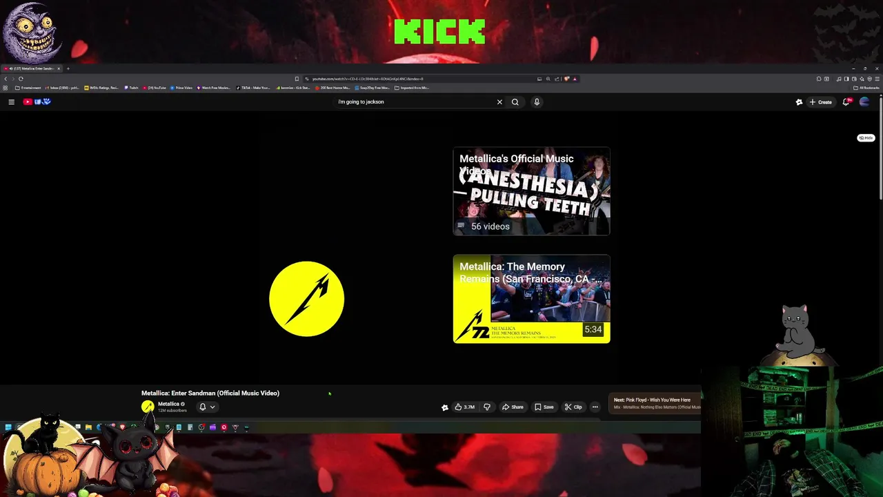Image resolution: width=883 pixels, height=497 pixels.
Task: Click the Brave Shields lion icon
Action: 566,79
